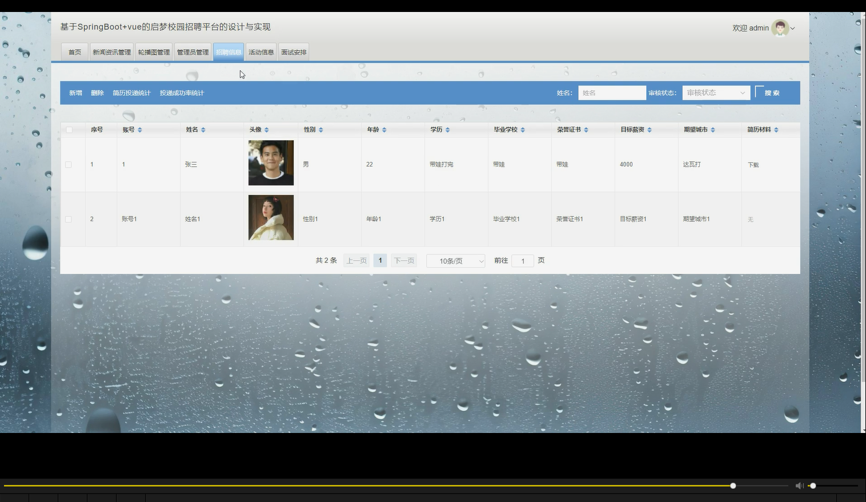This screenshot has width=866, height=502.
Task: Click the video volume speaker icon
Action: (799, 485)
